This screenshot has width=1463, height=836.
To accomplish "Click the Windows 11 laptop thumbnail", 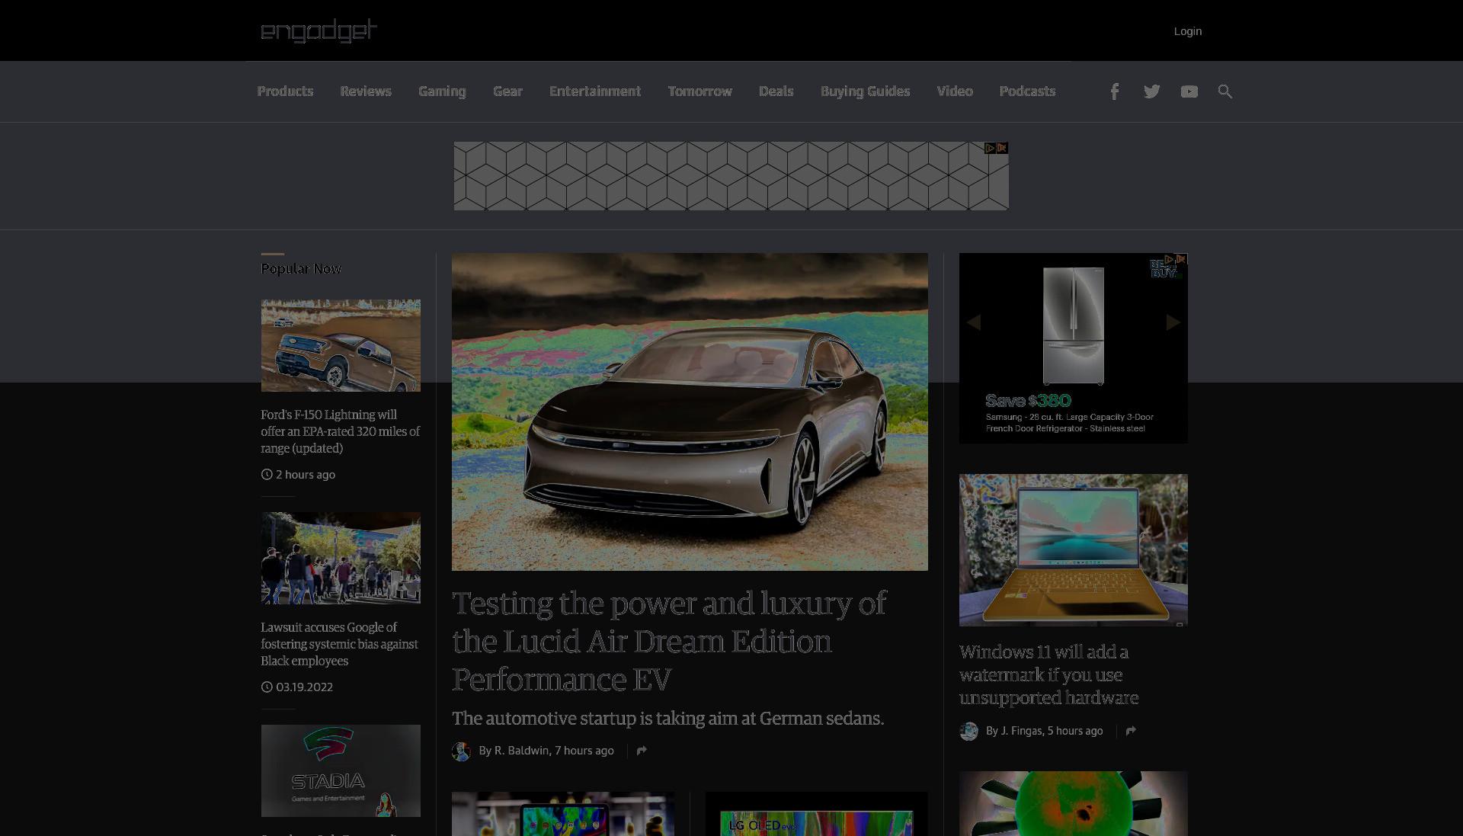I will coord(1073,550).
